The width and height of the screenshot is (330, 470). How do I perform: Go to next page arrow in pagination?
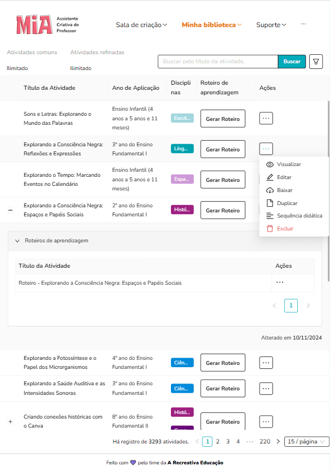[x=278, y=442]
